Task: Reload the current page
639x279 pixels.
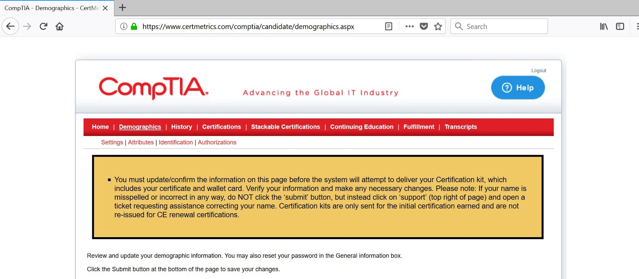Action: coord(44,26)
